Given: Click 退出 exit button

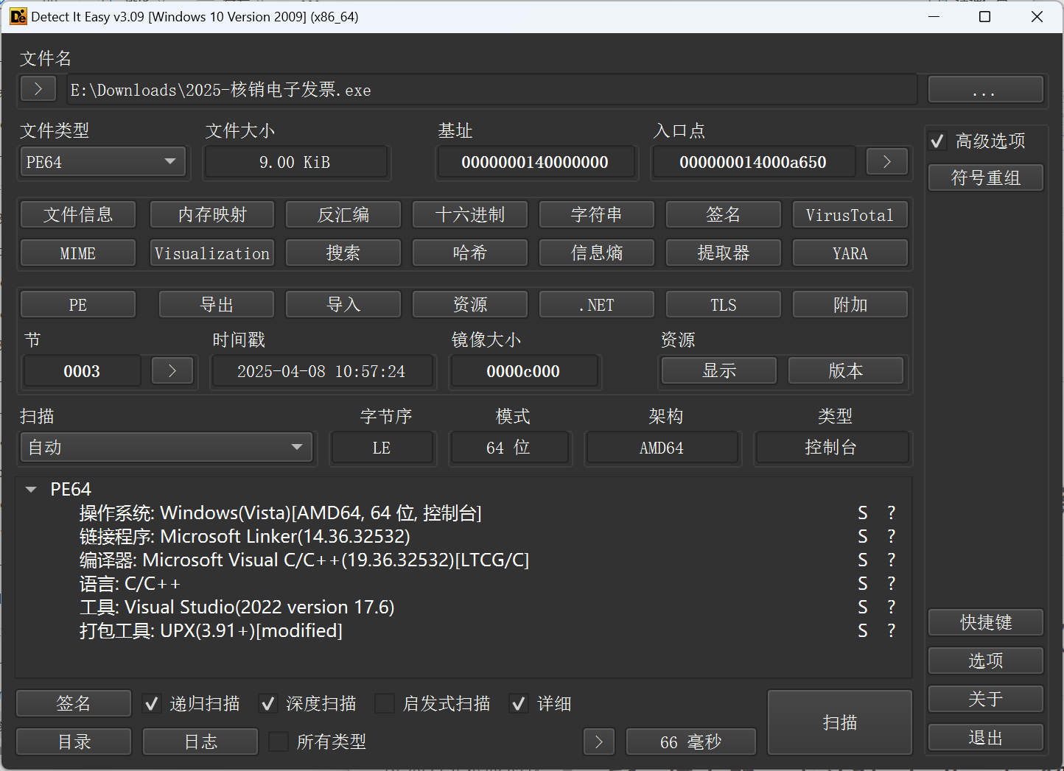Looking at the screenshot, I should pos(986,737).
